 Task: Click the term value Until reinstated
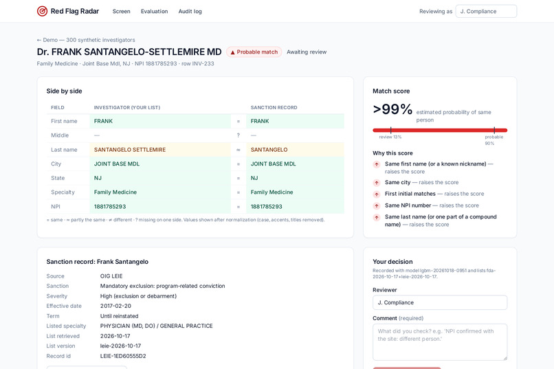tap(119, 316)
